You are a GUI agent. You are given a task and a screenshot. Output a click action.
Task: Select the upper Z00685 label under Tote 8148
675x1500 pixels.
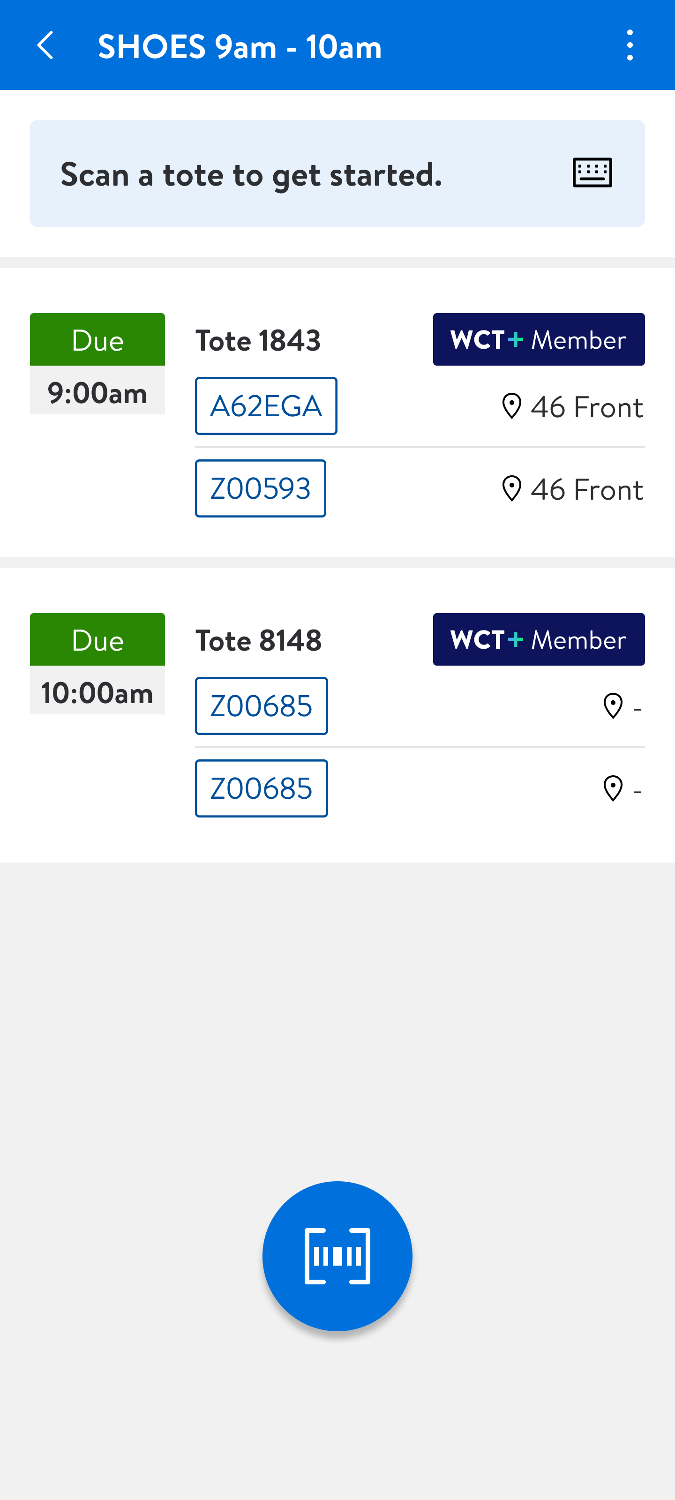261,706
